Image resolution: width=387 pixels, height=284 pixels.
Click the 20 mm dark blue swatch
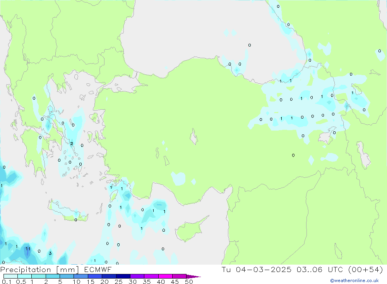pyautogui.click(x=109, y=276)
